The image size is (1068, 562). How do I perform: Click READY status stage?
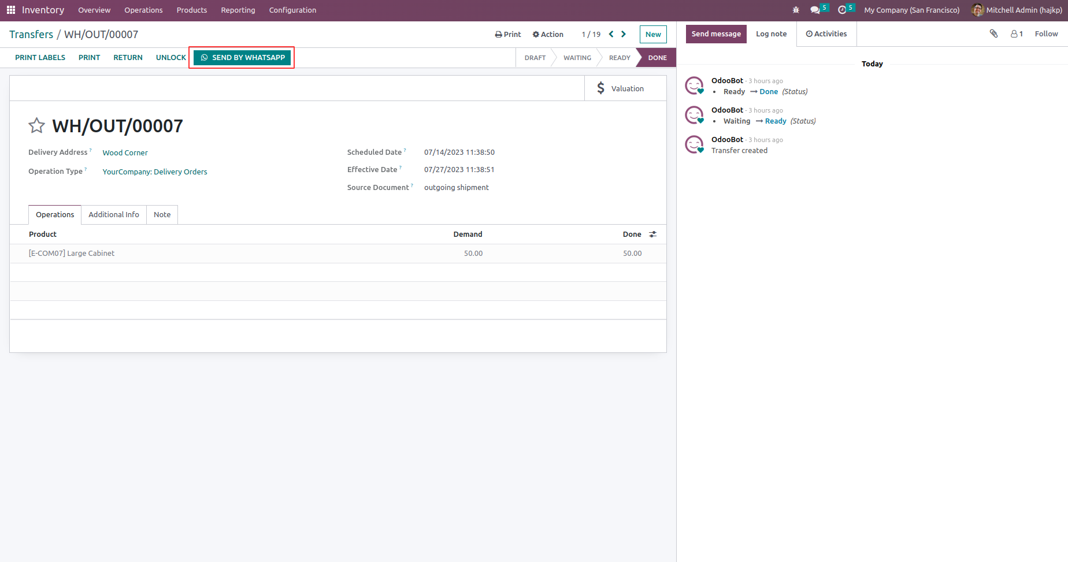[x=620, y=58]
